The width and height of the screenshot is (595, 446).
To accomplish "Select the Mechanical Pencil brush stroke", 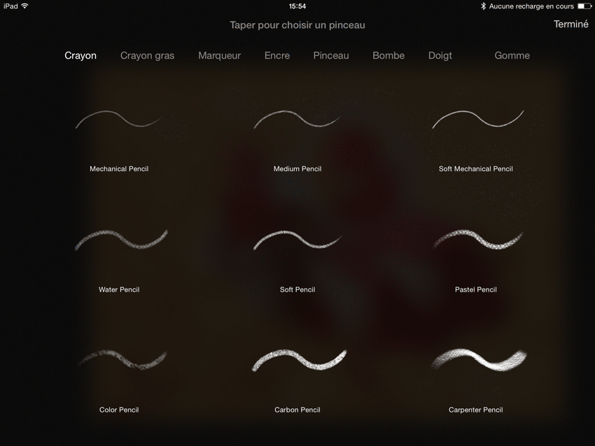I will pyautogui.click(x=119, y=120).
